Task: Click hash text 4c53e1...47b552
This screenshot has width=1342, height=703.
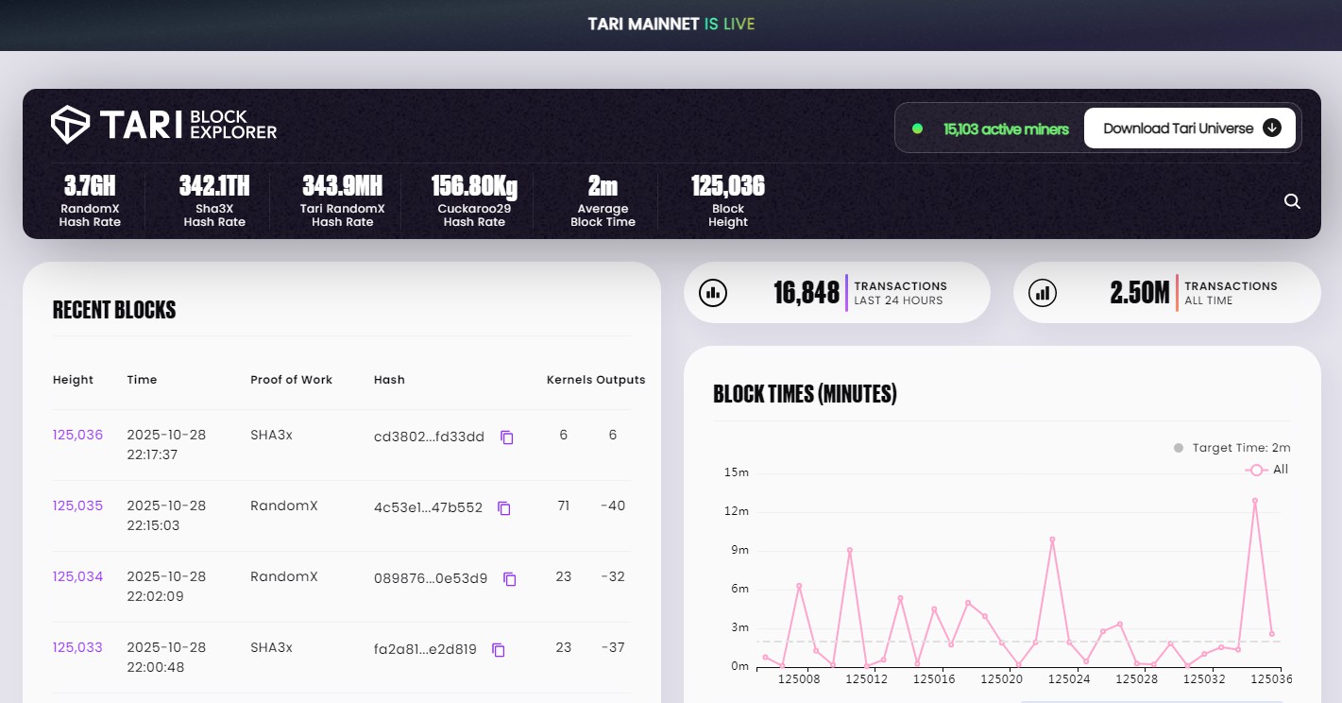Action: pos(428,507)
